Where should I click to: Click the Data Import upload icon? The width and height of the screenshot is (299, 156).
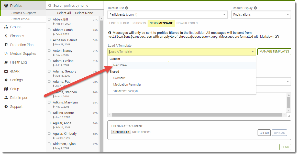pos(6,98)
